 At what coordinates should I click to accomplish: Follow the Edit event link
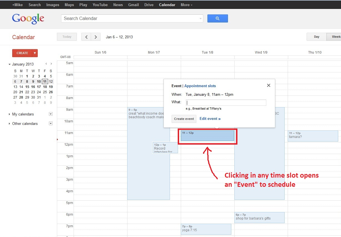[210, 118]
